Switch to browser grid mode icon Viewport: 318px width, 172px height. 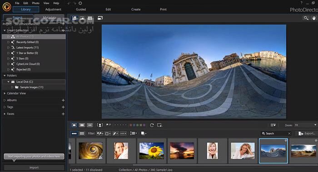coord(90,18)
